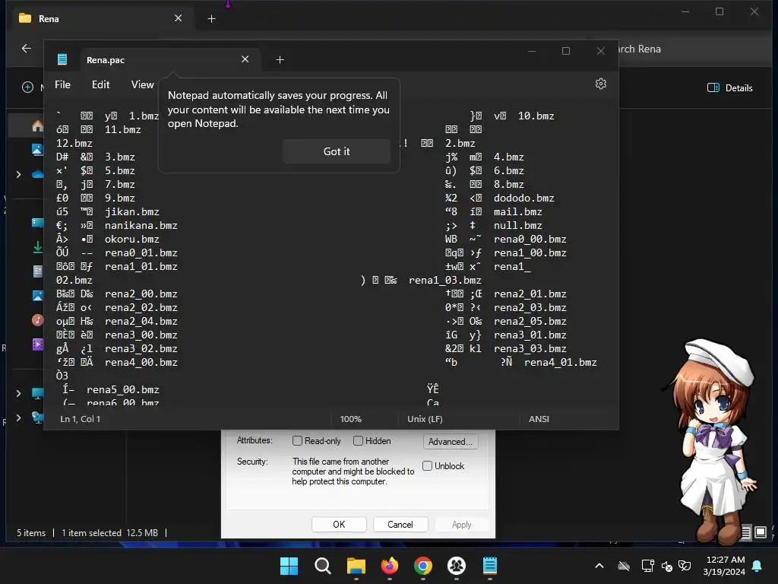This screenshot has height=584, width=778.
Task: Open clock and date in taskbar
Action: (x=724, y=566)
